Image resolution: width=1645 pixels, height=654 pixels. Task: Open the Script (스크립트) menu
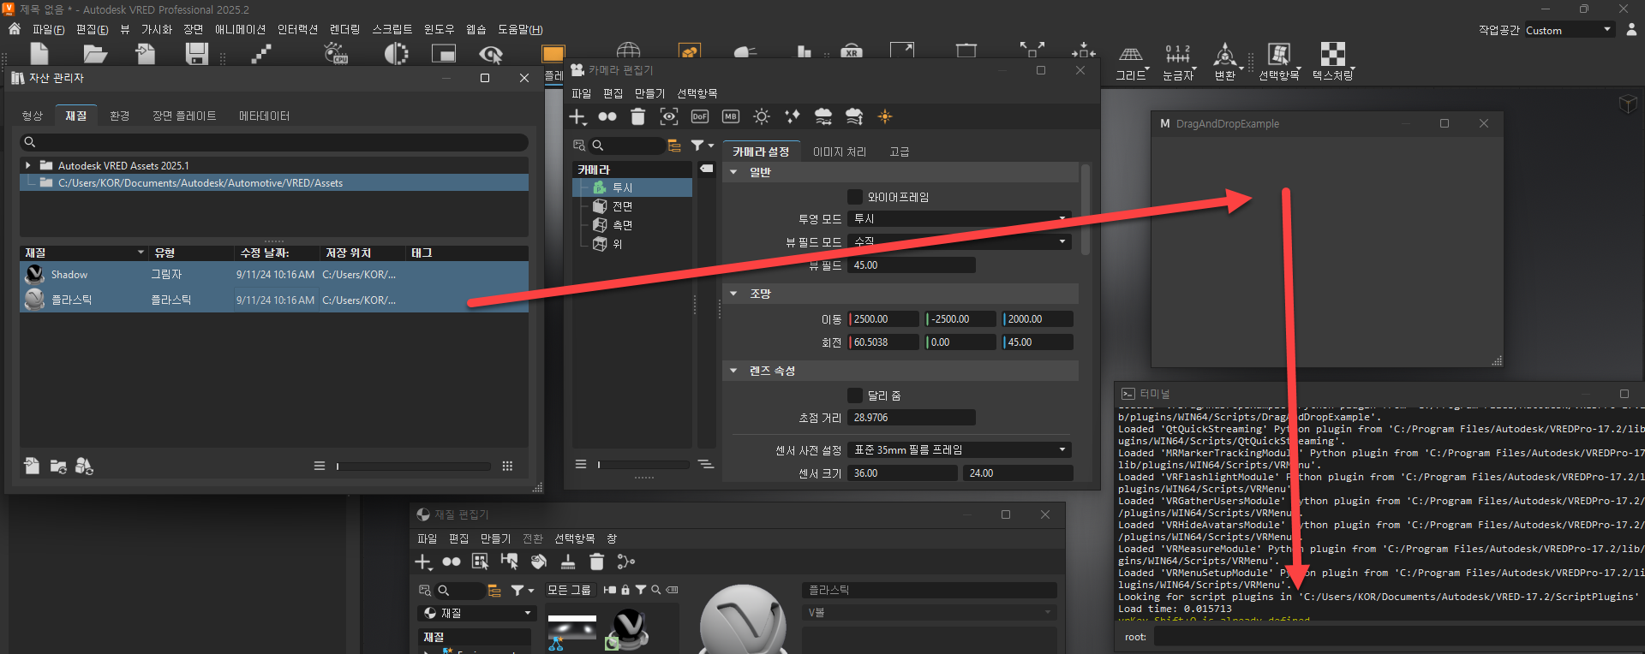pyautogui.click(x=392, y=29)
